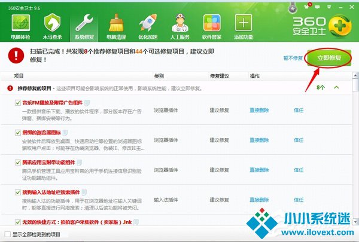Click item title 腾讯应用宝附带功能组件

[48, 163]
